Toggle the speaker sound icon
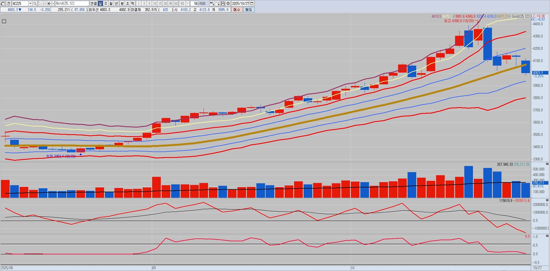Viewport: 550px width, 271px height. tap(49, 3)
